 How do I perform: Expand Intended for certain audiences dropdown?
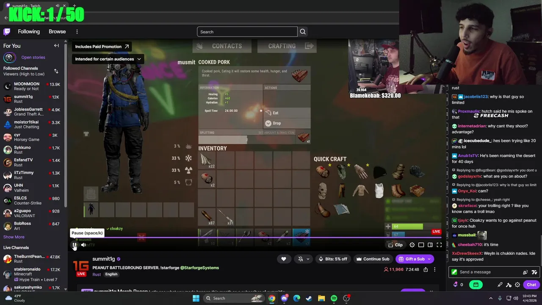click(x=108, y=59)
